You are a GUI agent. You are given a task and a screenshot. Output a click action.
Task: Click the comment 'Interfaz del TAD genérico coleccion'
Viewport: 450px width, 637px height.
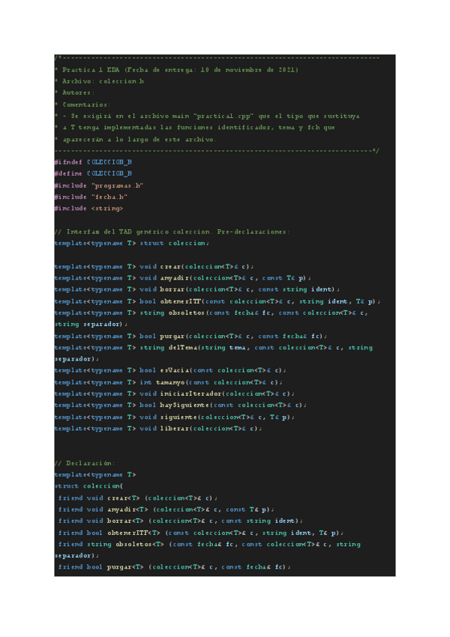tap(172, 231)
